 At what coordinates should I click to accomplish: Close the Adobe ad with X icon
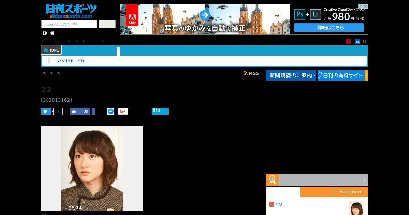tap(365, 6)
